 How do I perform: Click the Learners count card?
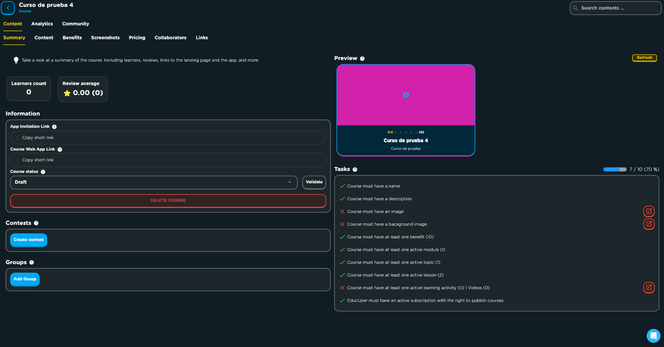pos(29,89)
